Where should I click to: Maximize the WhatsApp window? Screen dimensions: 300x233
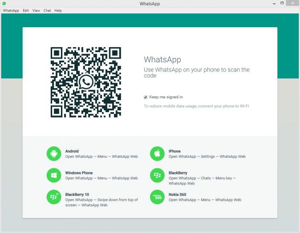pos(282,3)
